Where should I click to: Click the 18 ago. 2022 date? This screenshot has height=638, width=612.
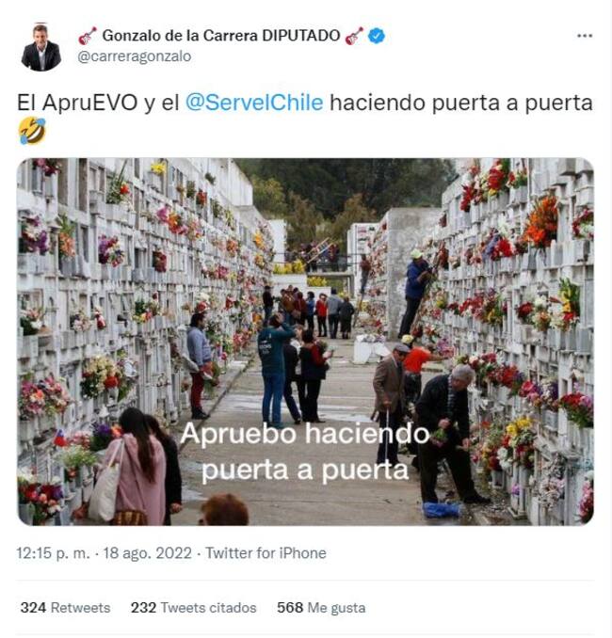(147, 553)
